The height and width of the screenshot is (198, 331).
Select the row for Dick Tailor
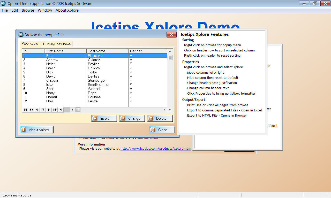(x=95, y=72)
